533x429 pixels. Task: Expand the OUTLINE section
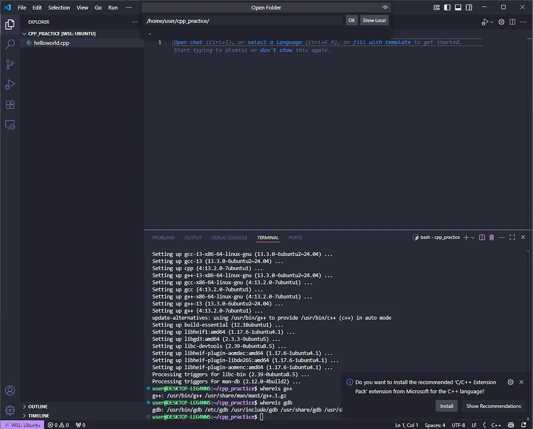tap(82, 407)
